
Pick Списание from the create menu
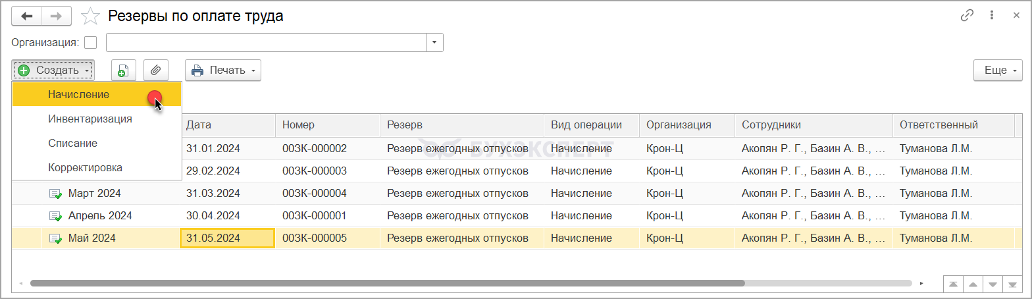[72, 143]
